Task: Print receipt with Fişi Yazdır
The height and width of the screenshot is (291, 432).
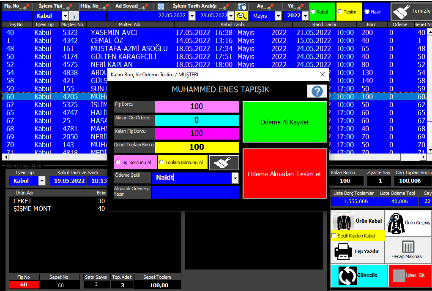Action: (357, 251)
